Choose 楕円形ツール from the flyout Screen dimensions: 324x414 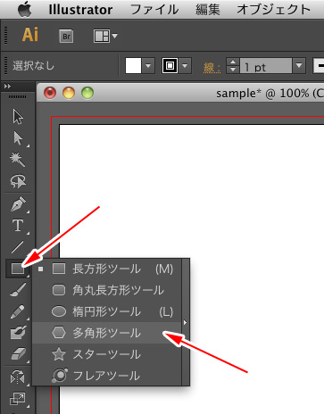tap(107, 311)
